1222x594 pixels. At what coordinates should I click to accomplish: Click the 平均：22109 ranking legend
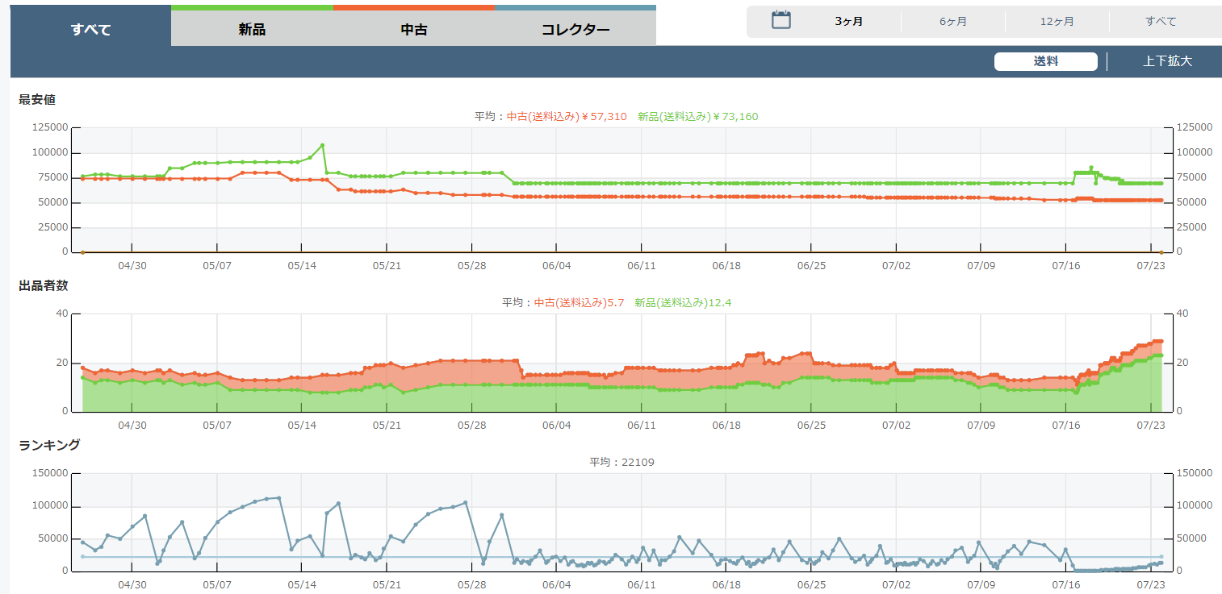pos(621,462)
